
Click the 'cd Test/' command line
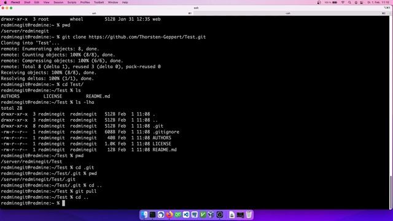pyautogui.click(x=42, y=85)
